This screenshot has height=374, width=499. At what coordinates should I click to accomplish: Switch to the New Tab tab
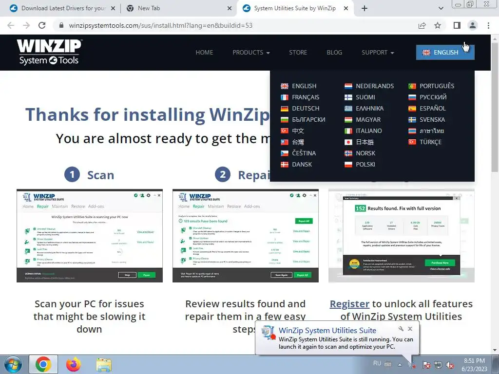178,8
